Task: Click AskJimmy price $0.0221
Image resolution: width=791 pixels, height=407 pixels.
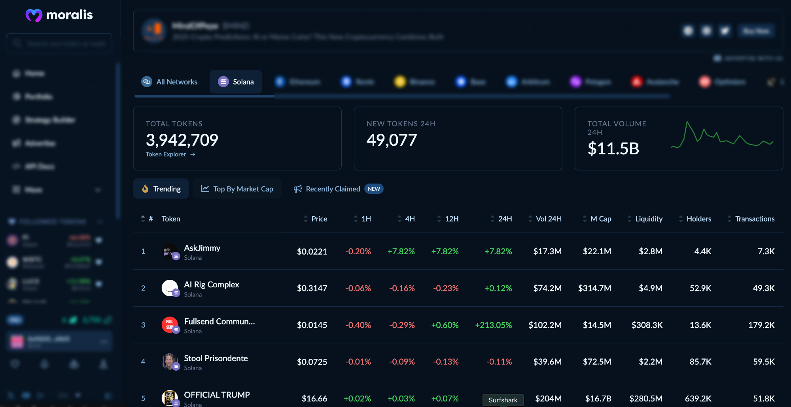Action: point(312,251)
